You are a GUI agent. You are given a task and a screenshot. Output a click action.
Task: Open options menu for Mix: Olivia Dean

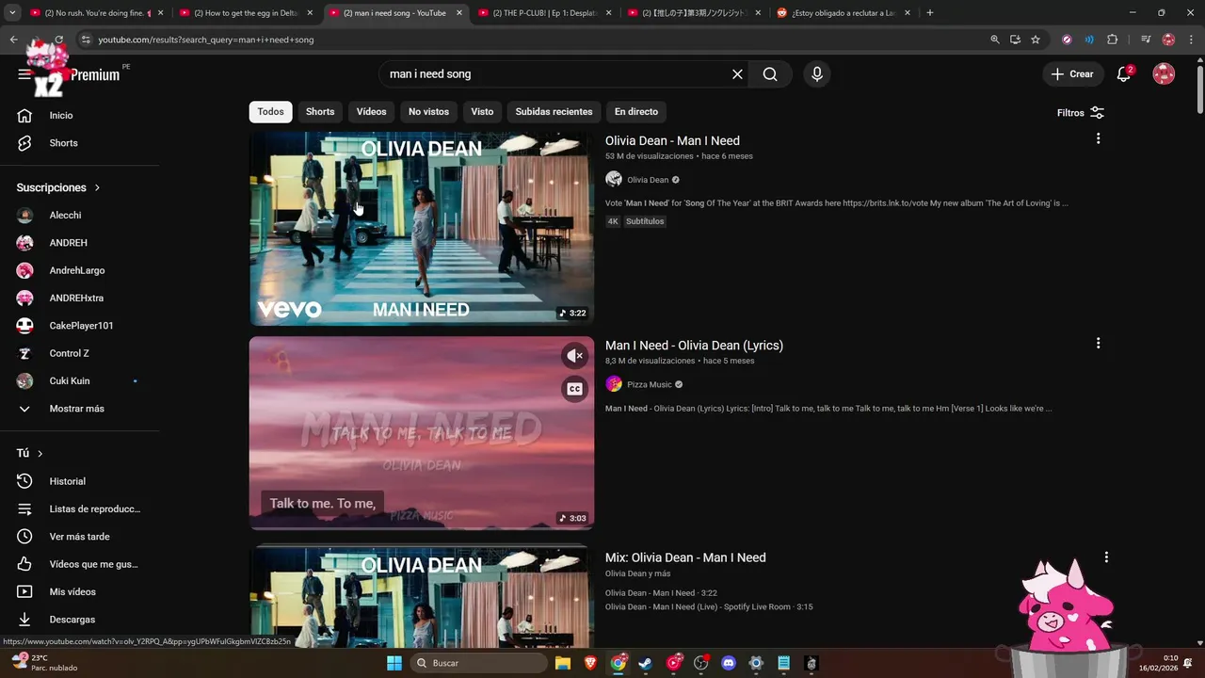click(x=1106, y=557)
